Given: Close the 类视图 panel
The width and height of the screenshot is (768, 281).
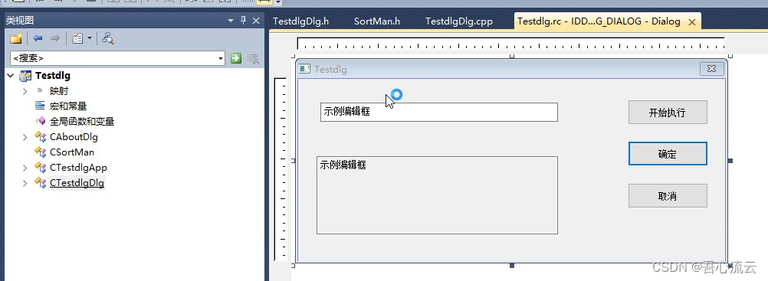Looking at the screenshot, I should 256,21.
